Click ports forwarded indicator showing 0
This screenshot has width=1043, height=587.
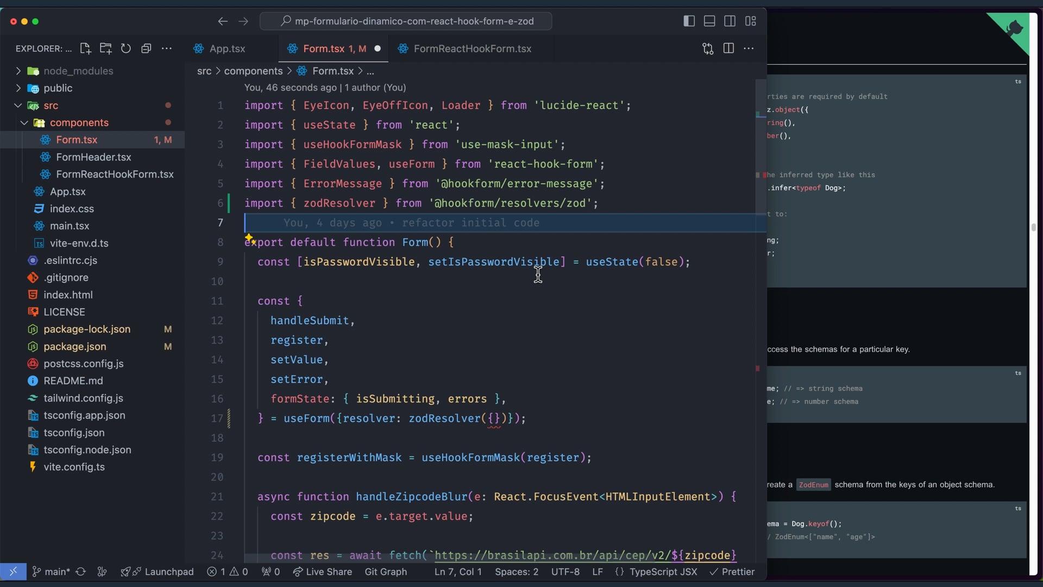point(271,572)
